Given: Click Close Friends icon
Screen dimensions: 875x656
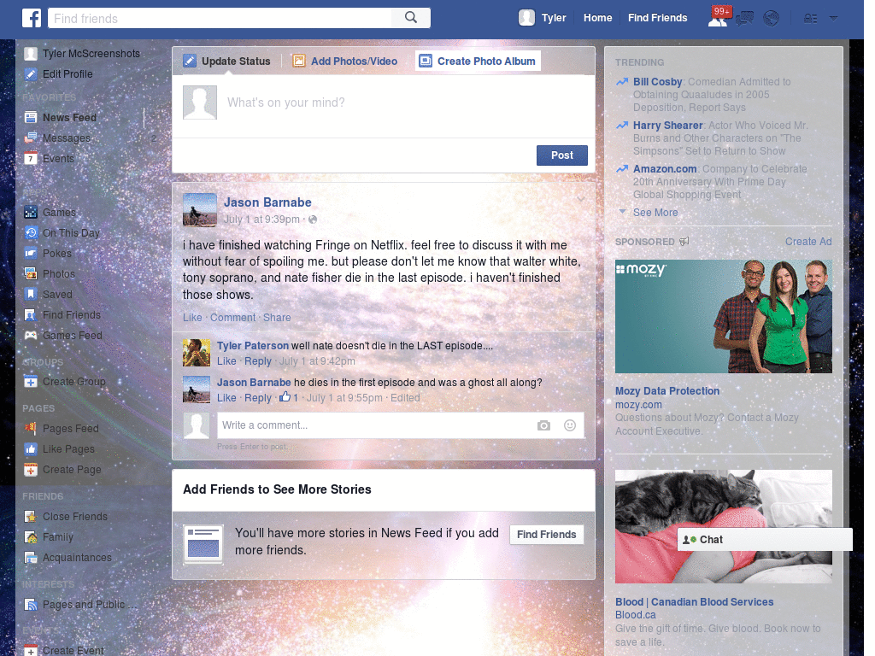Looking at the screenshot, I should [31, 517].
